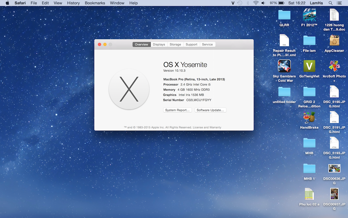This screenshot has height=218, width=348.
Task: Click the Software Update... button
Action: tap(211, 110)
